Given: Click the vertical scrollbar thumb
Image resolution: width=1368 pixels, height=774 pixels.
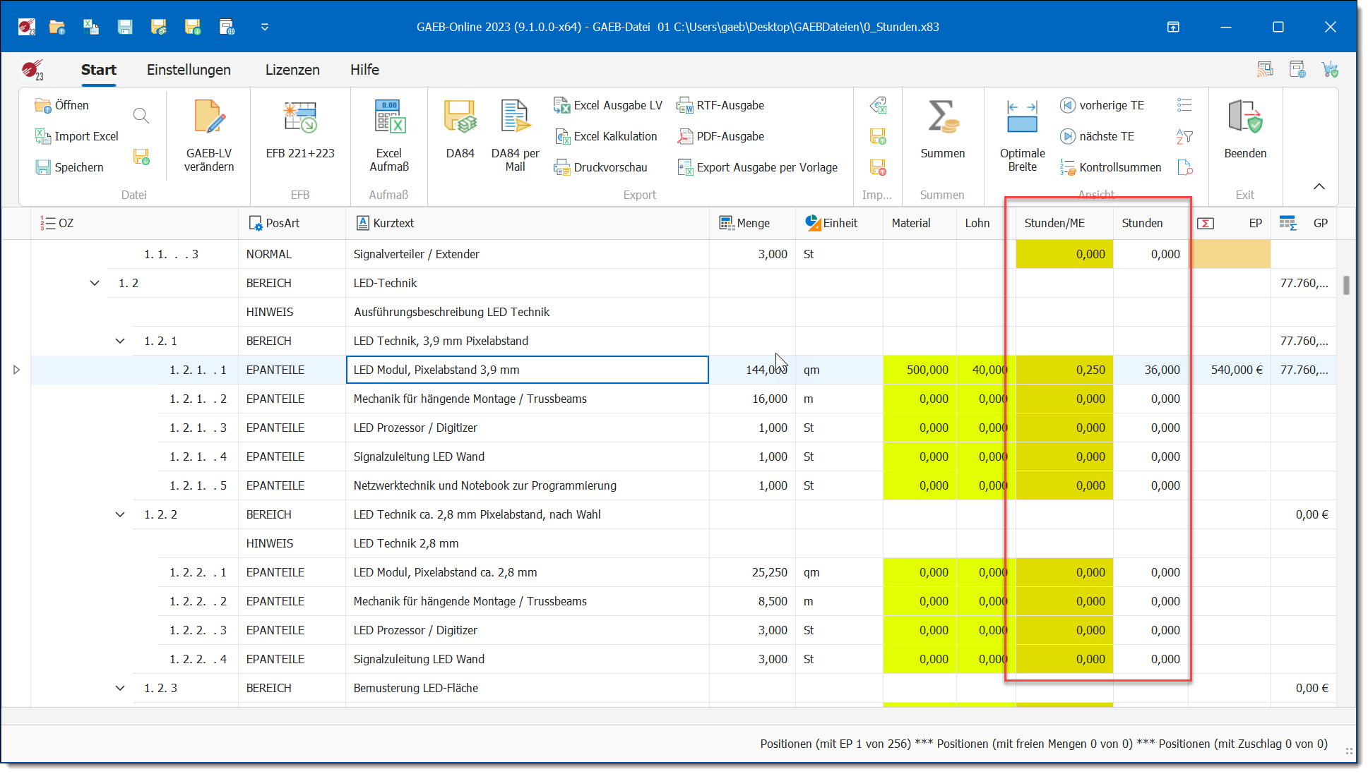Looking at the screenshot, I should click(x=1346, y=285).
